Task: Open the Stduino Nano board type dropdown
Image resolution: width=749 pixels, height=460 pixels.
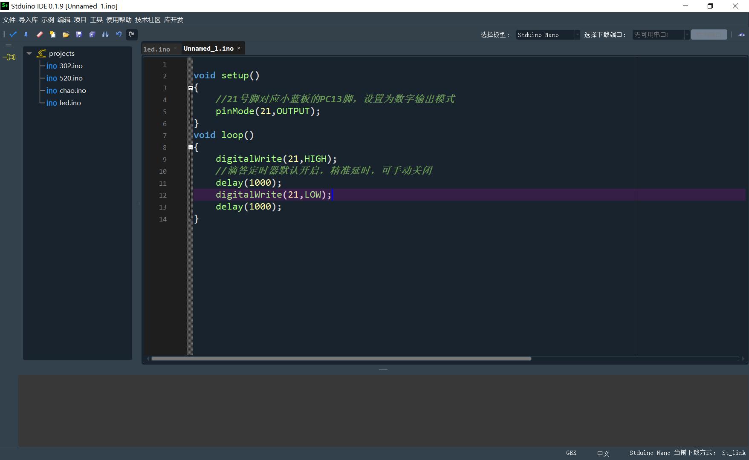Action: pyautogui.click(x=547, y=35)
